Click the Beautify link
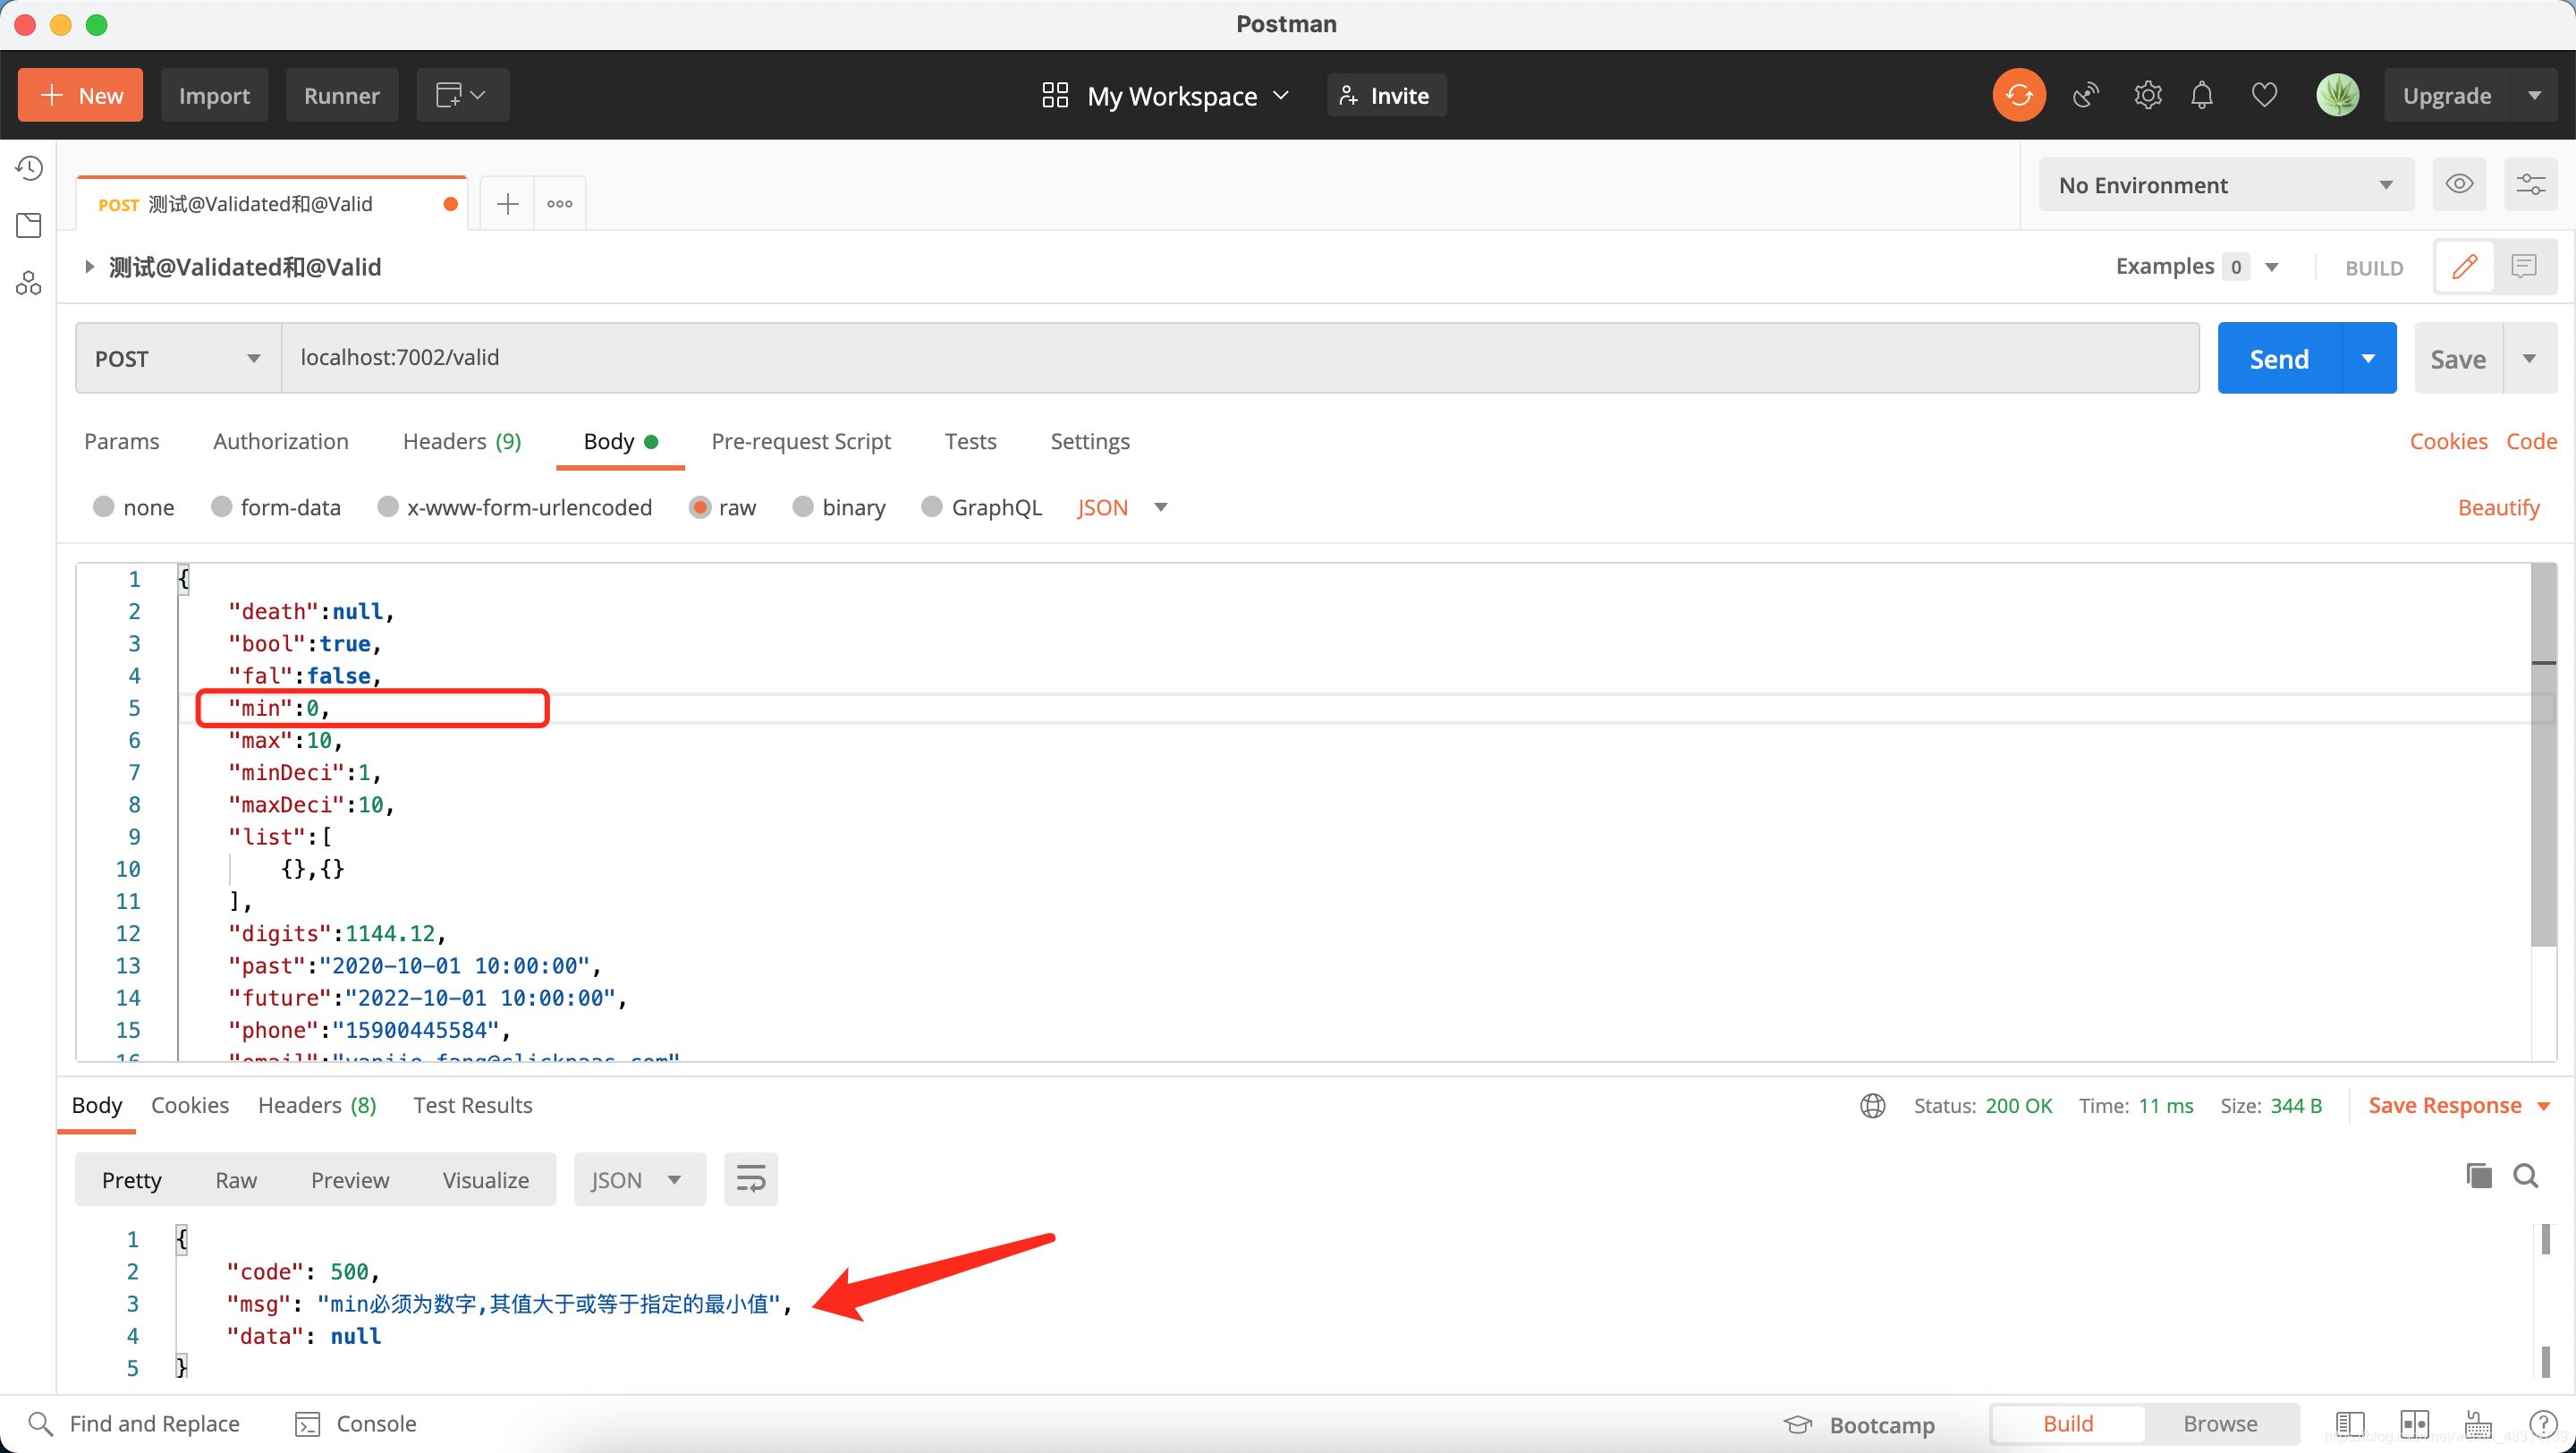 pos(2497,507)
